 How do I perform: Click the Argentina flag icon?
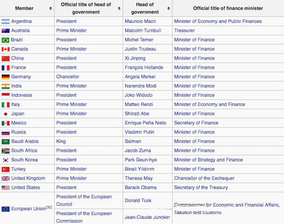[6, 21]
